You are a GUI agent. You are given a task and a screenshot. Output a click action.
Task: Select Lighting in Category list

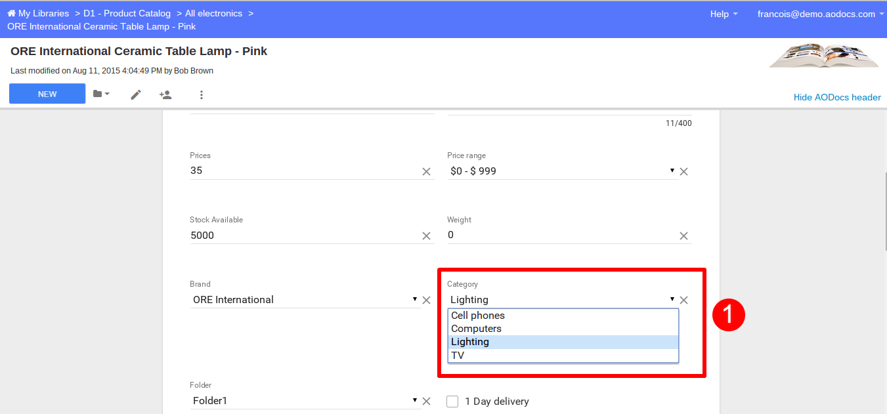pyautogui.click(x=563, y=342)
